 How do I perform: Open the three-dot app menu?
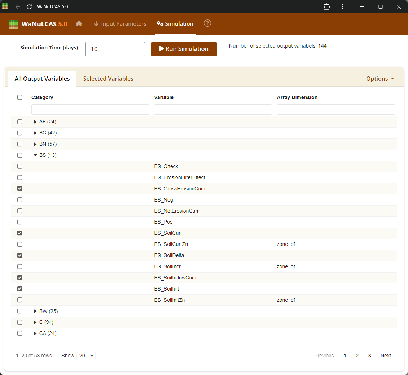[x=342, y=7]
